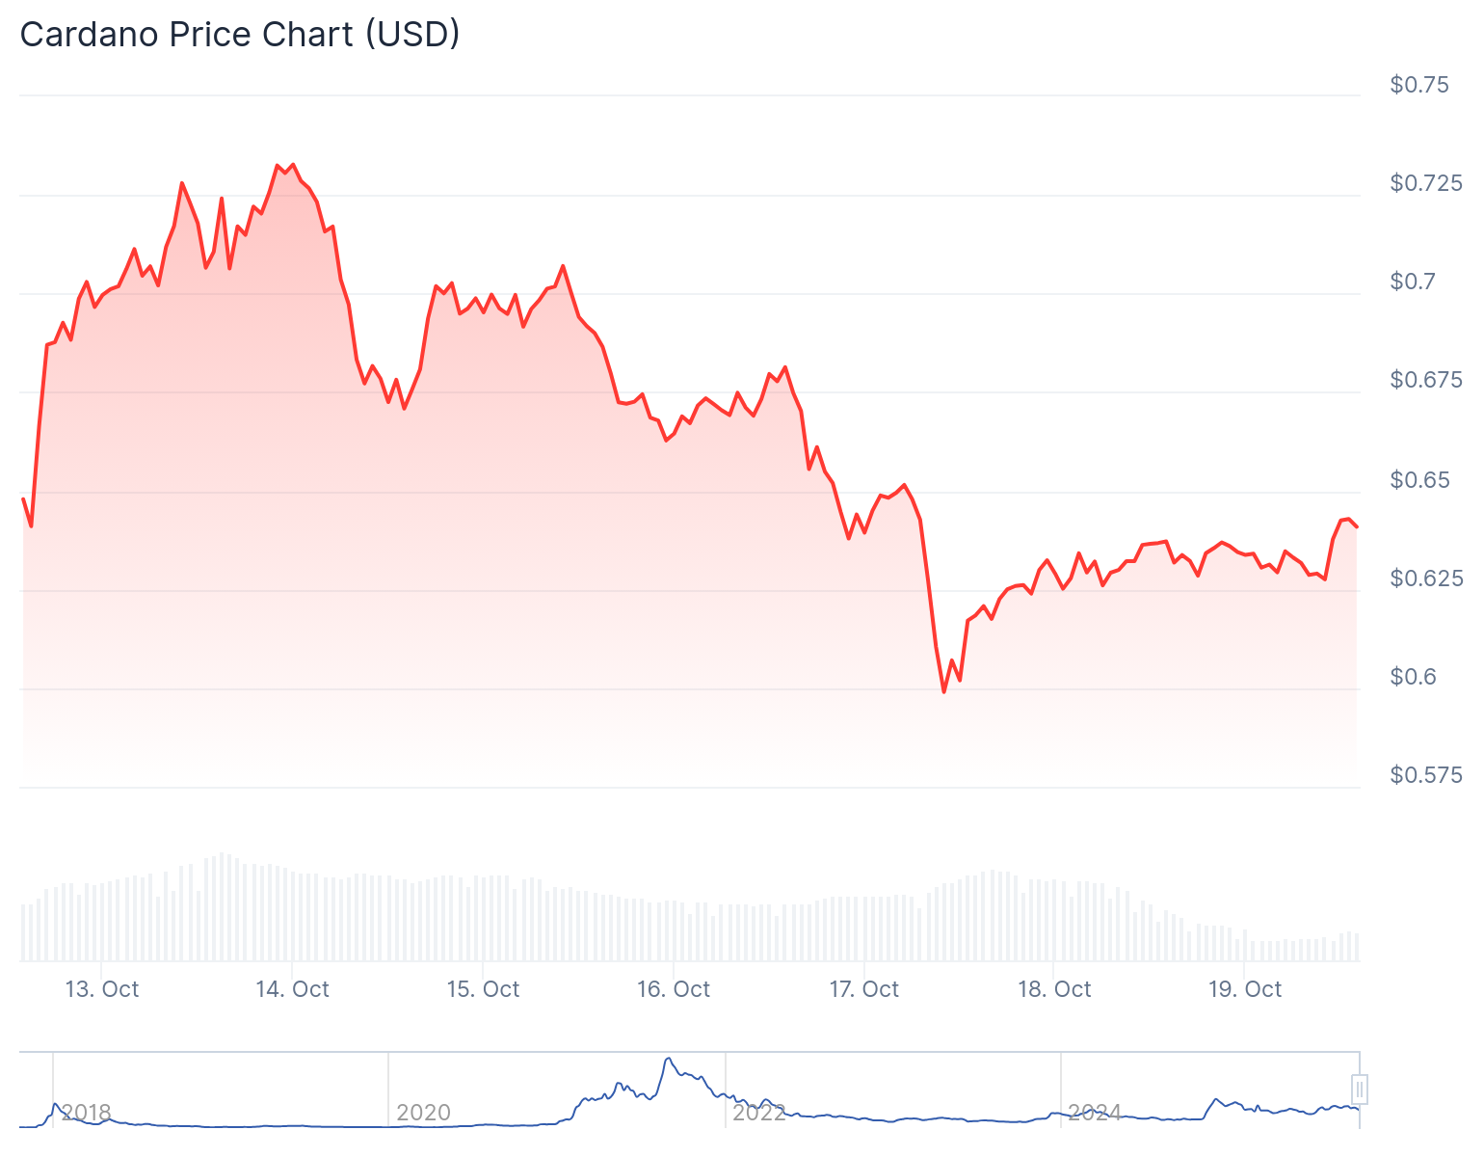The image size is (1484, 1157).
Task: Click the 19. Oct date label
Action: point(1245,989)
